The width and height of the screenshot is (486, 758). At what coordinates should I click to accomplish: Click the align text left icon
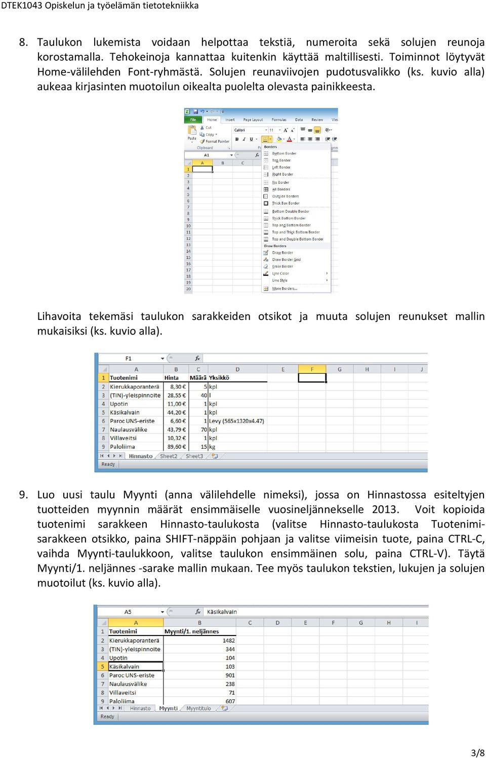(303, 139)
